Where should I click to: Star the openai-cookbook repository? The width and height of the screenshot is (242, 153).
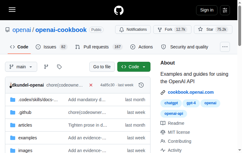pos(213,29)
